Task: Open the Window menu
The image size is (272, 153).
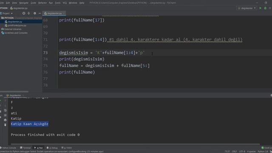Action: (73, 3)
